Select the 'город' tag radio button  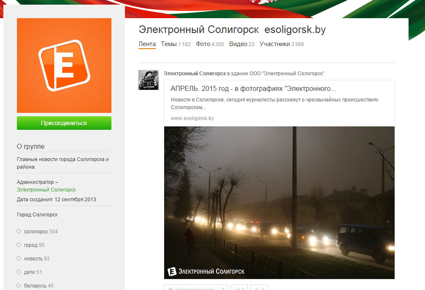point(19,245)
